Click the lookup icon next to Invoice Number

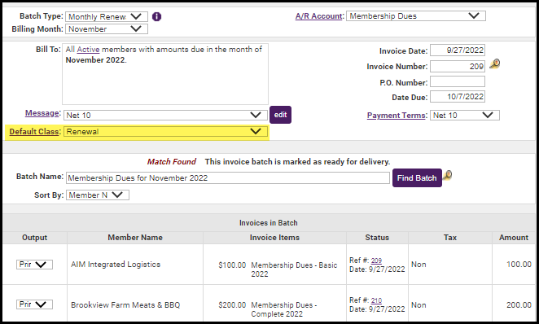[495, 64]
